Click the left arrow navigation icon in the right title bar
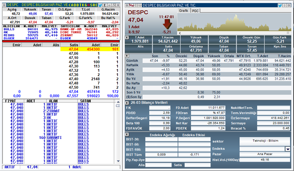Image resolution: width=294 pixels, height=171 pixels. coord(136,6)
